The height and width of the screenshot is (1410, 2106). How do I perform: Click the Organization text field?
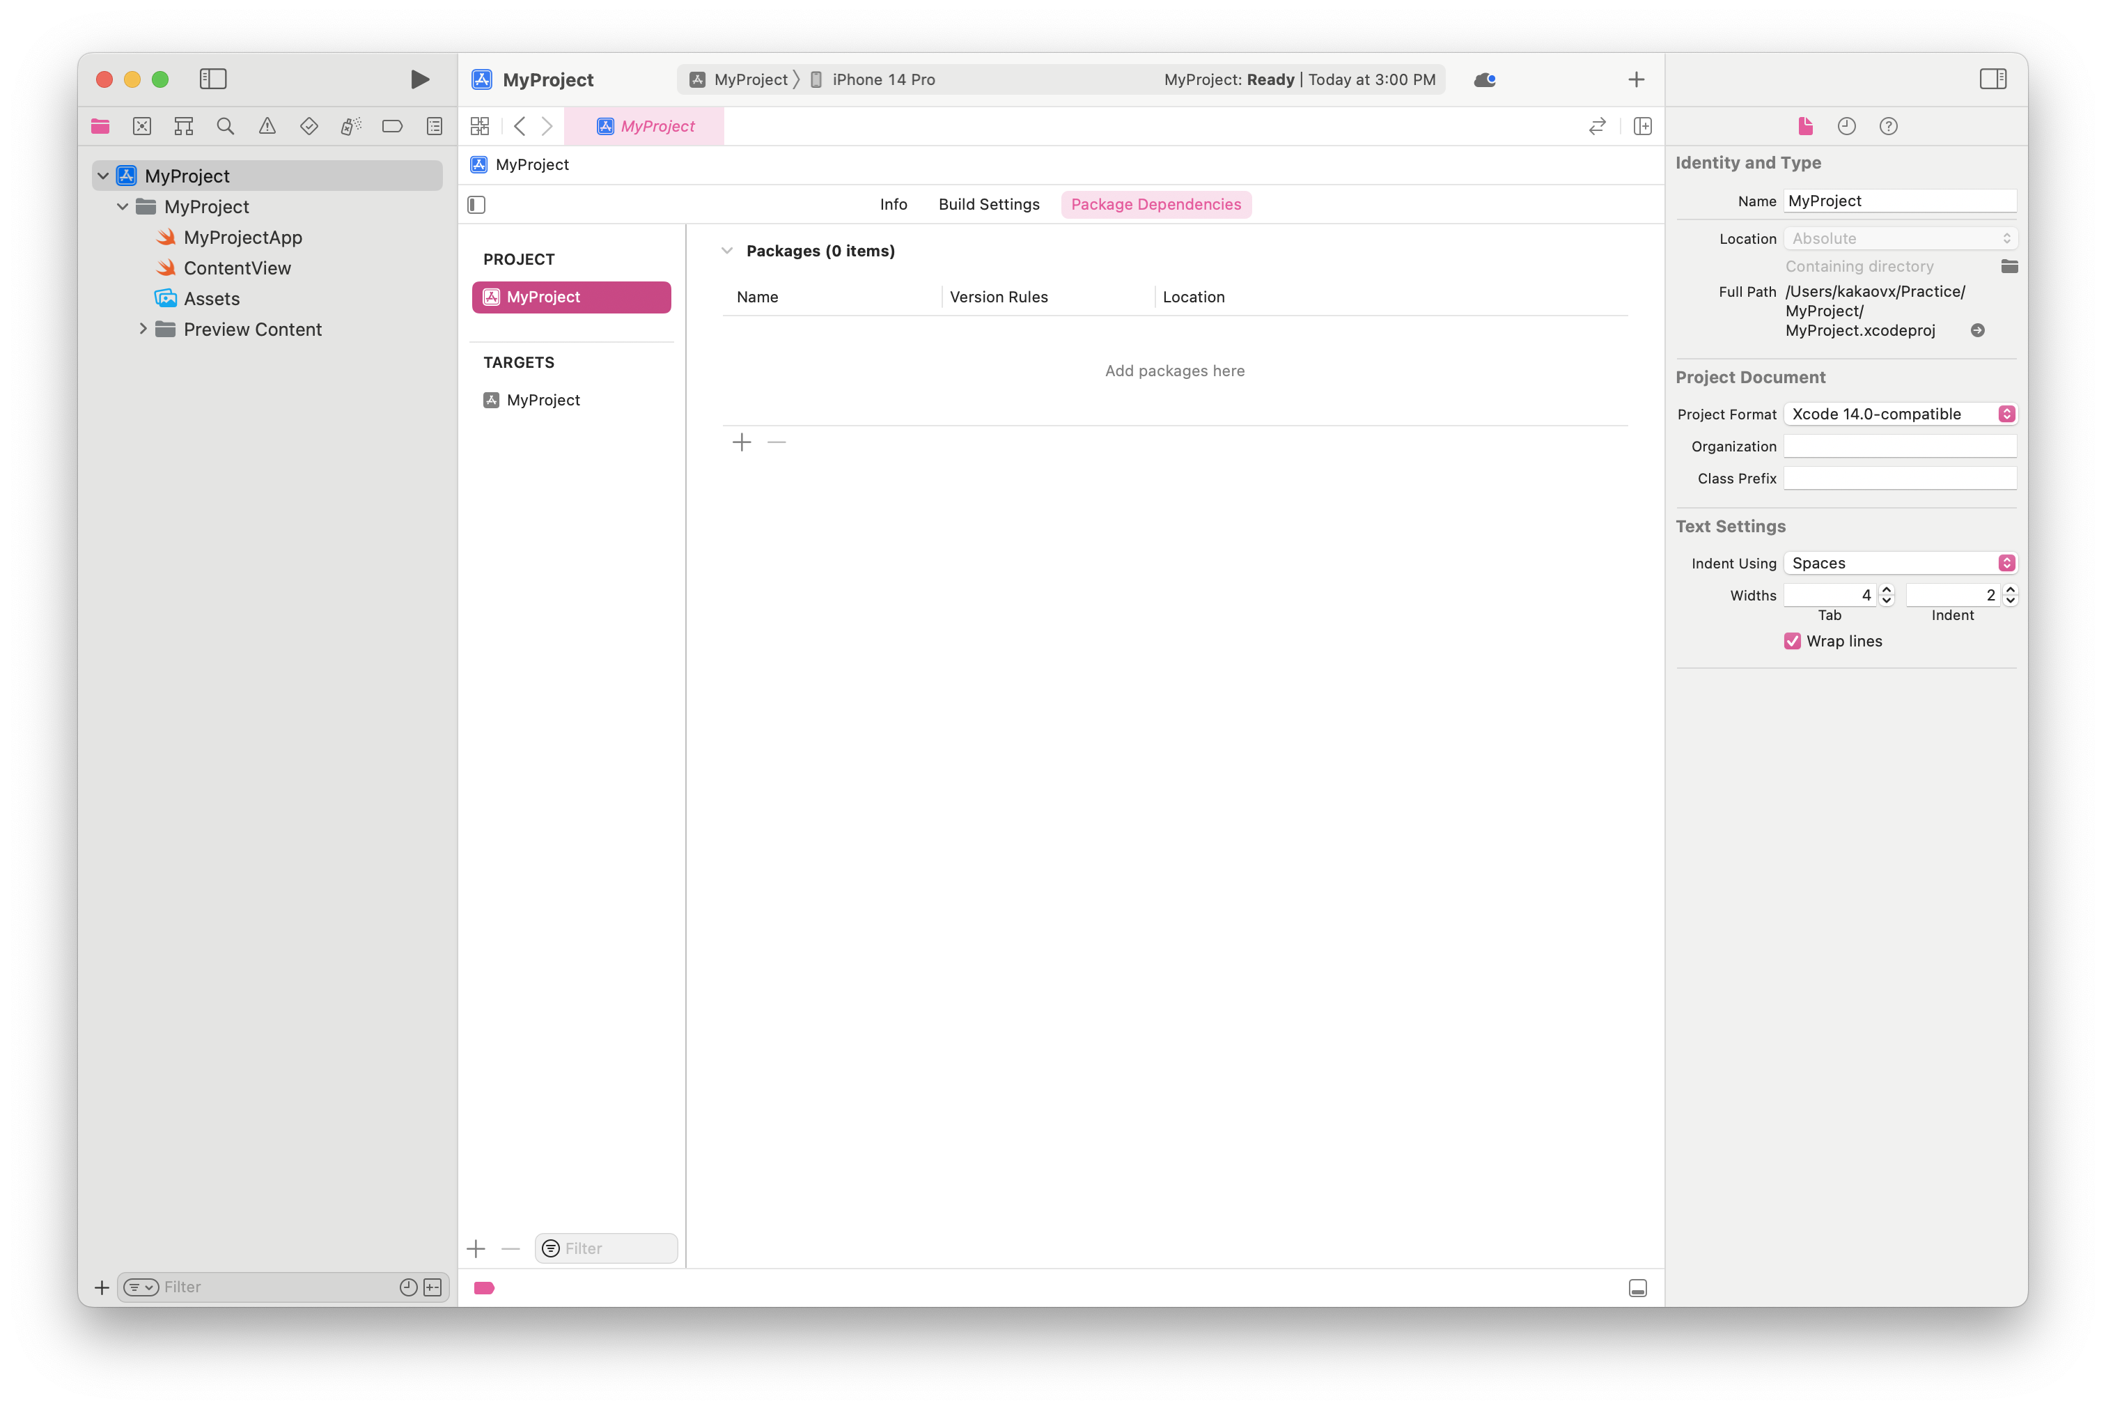[1899, 446]
